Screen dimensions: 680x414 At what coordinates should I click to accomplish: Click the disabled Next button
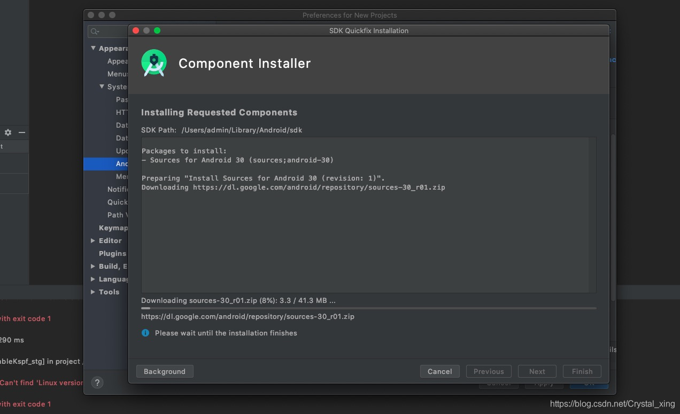537,371
